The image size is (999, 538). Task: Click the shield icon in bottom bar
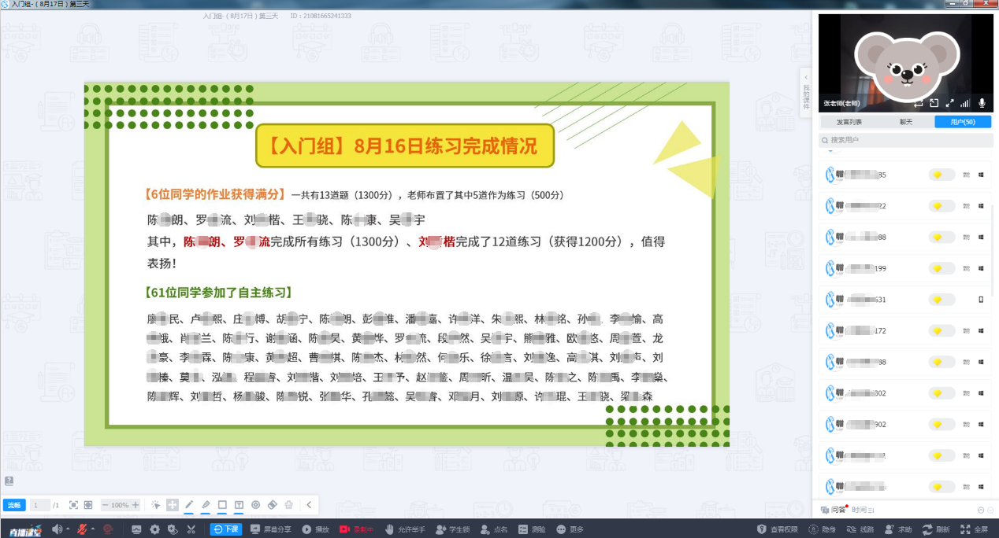(x=173, y=529)
